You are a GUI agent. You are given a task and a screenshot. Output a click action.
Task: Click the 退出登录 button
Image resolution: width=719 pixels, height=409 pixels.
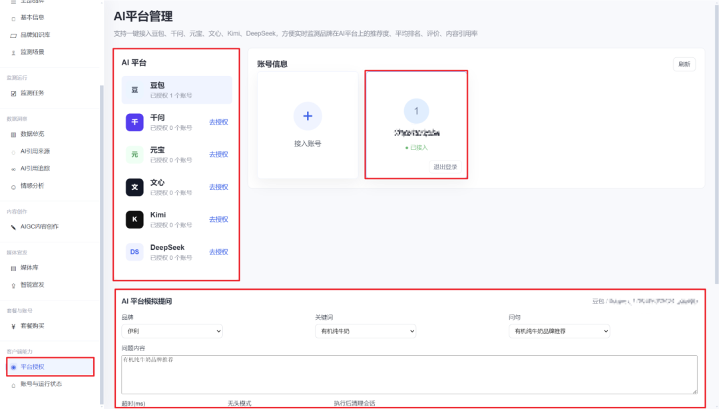pos(445,167)
